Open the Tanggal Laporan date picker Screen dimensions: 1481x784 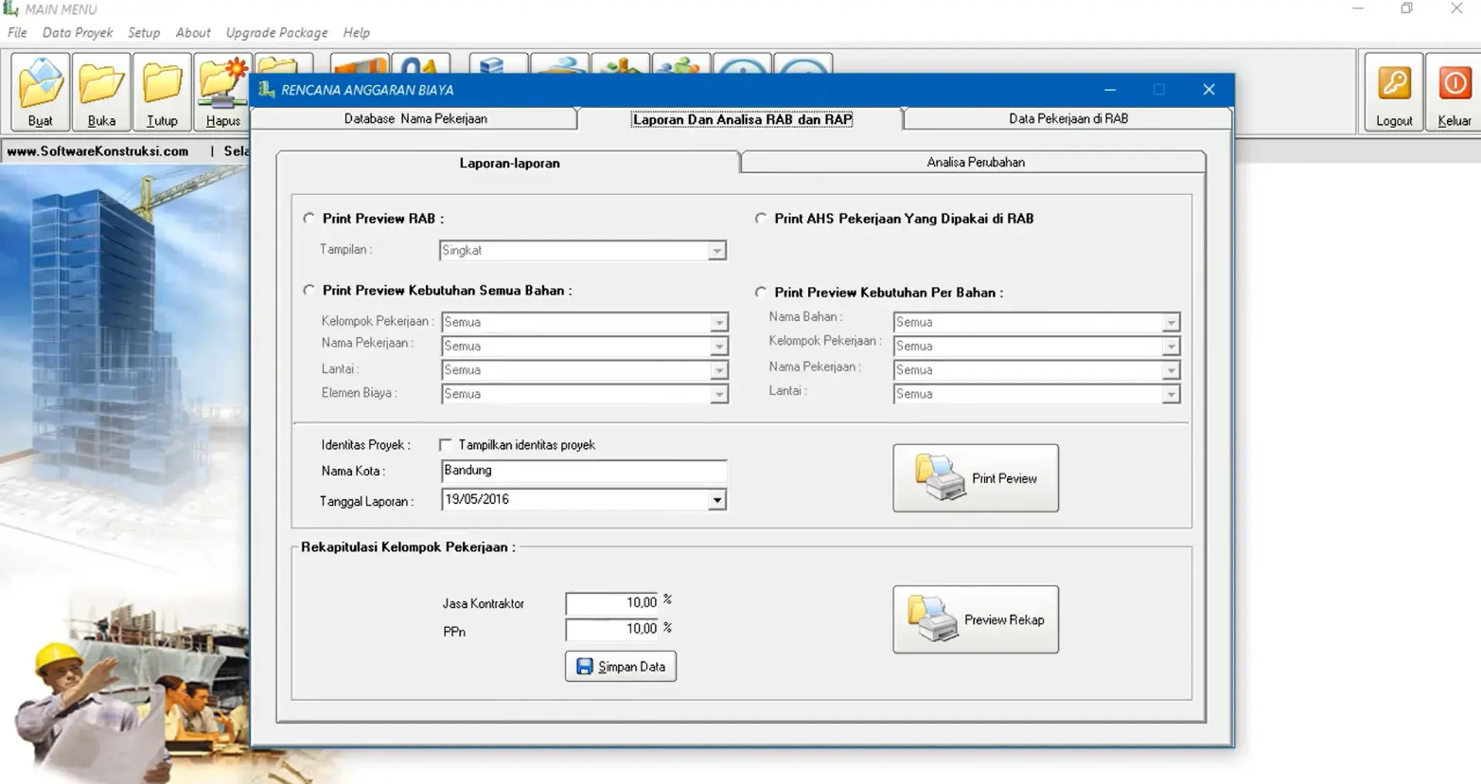tap(717, 499)
